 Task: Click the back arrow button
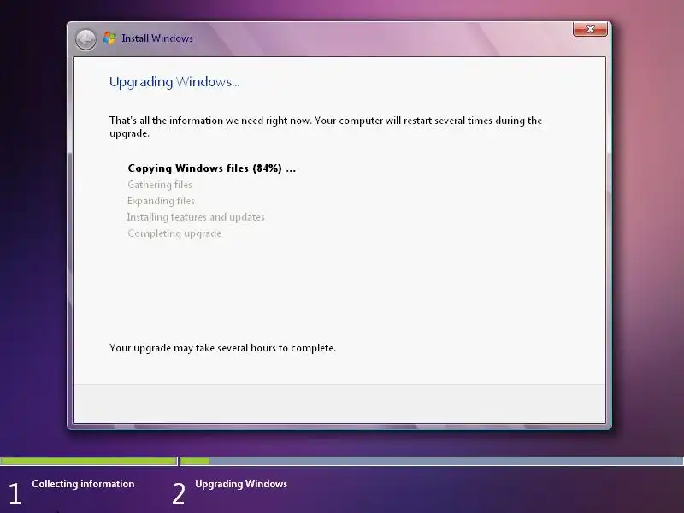pos(85,39)
